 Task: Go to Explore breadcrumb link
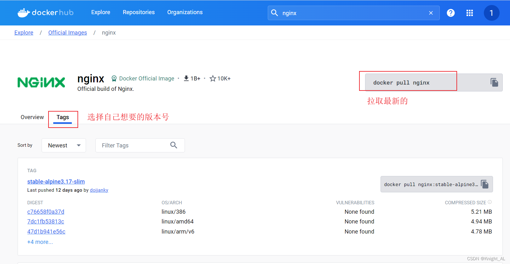(24, 33)
